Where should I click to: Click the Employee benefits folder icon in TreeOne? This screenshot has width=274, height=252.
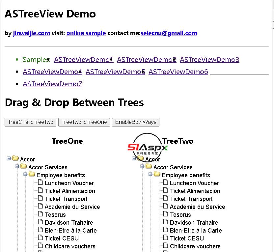[x=32, y=174]
